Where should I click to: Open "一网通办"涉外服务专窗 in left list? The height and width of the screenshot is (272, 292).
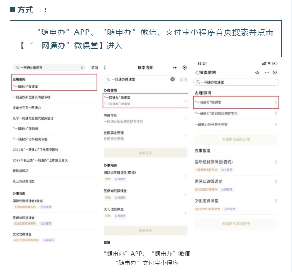coord(30,139)
